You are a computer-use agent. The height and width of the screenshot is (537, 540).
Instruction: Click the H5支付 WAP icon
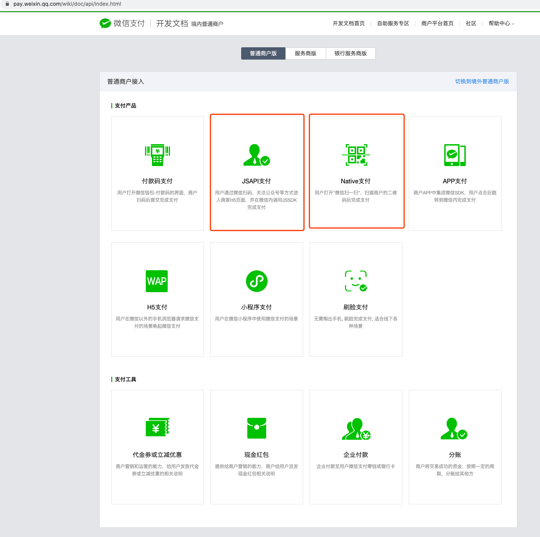point(157,281)
